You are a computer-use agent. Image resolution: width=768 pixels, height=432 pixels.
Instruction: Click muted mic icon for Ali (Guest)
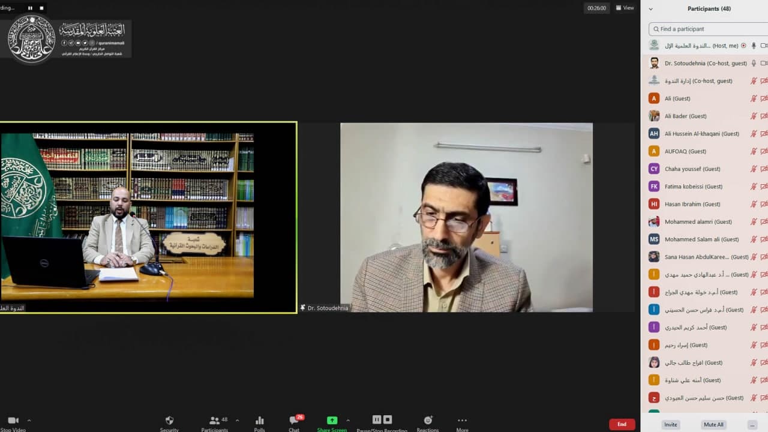pos(754,98)
